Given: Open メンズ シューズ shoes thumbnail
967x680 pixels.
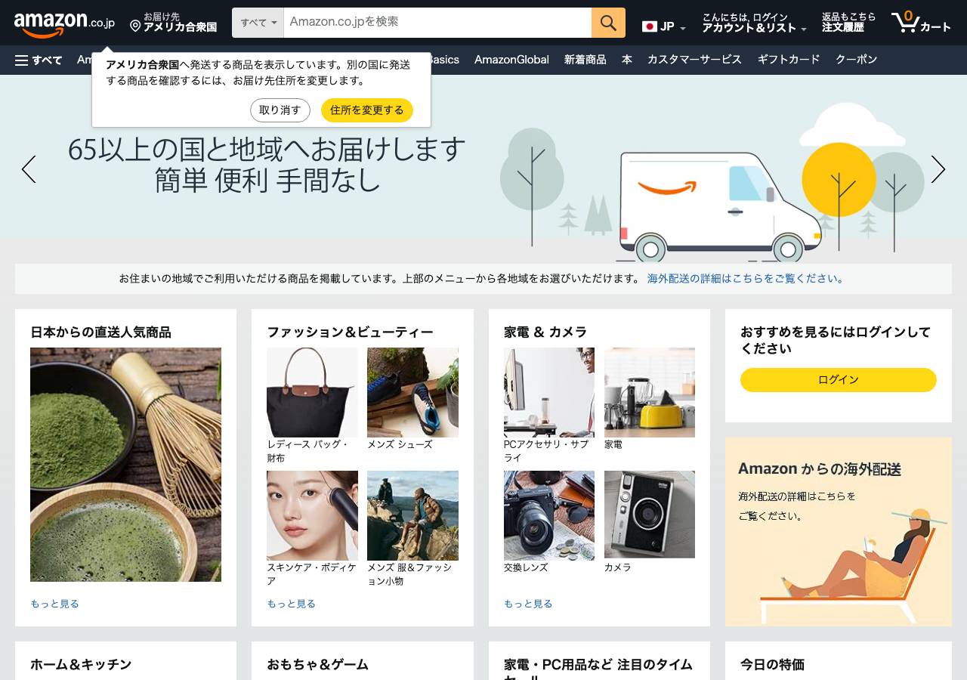Looking at the screenshot, I should click(x=412, y=392).
